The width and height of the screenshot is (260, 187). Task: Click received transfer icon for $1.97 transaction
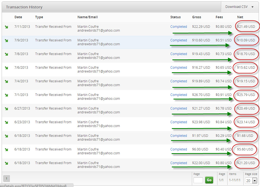[x=7, y=136]
